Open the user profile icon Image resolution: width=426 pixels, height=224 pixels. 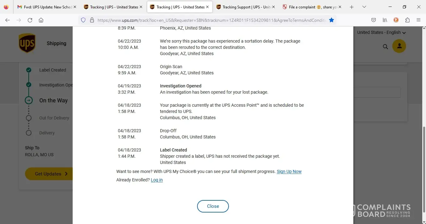399,46
